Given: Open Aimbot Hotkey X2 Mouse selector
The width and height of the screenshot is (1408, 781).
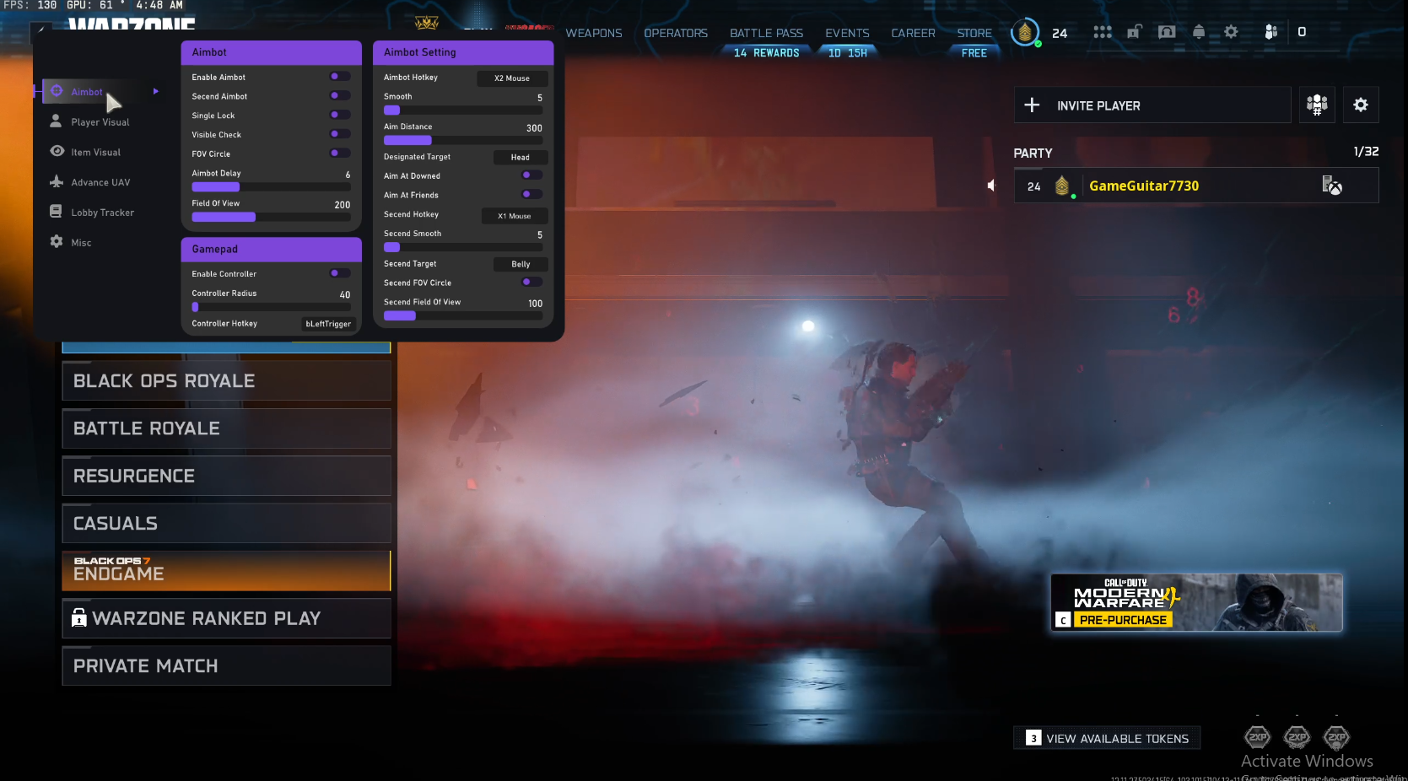Looking at the screenshot, I should [x=512, y=78].
